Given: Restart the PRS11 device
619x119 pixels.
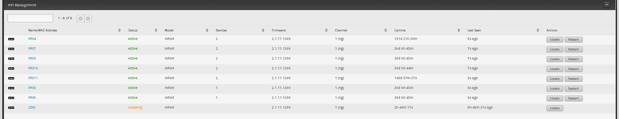Looking at the screenshot, I should tap(573, 79).
